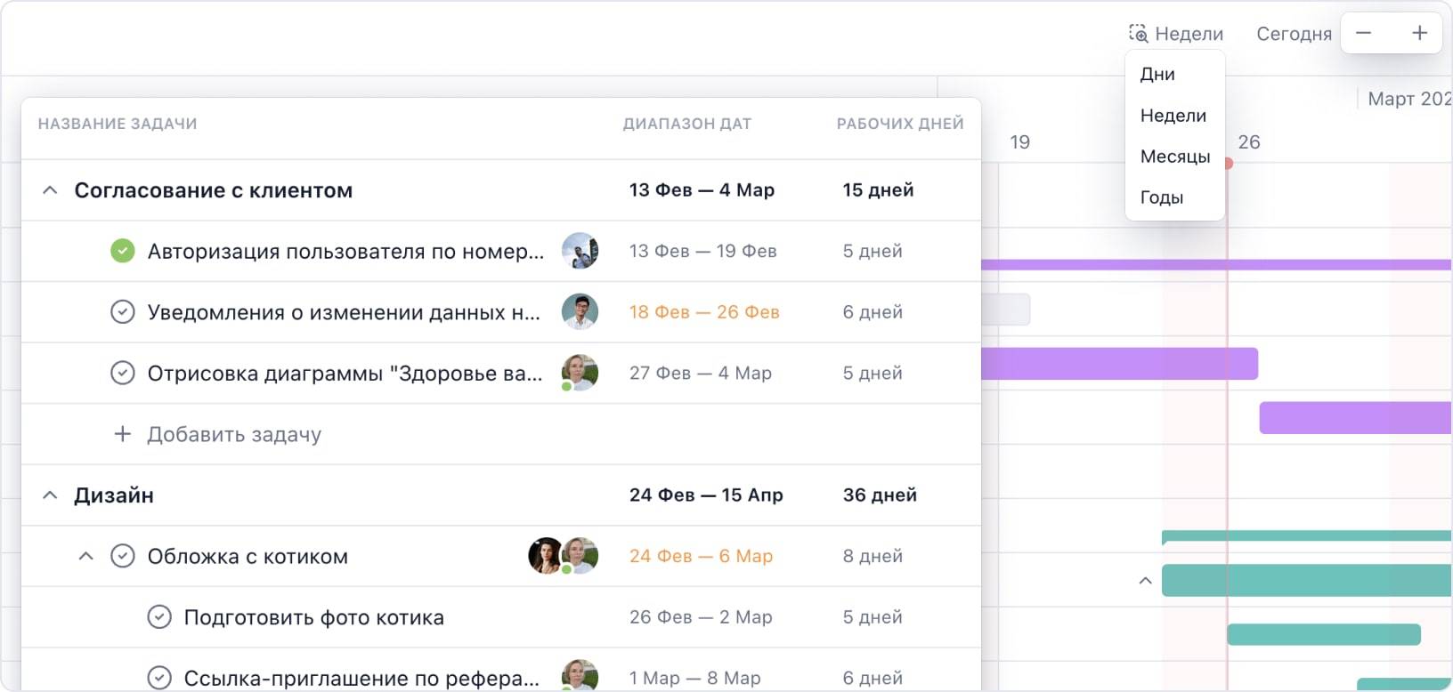The height and width of the screenshot is (692, 1453).
Task: Click the zoom-out minus icon
Action: pos(1363,34)
